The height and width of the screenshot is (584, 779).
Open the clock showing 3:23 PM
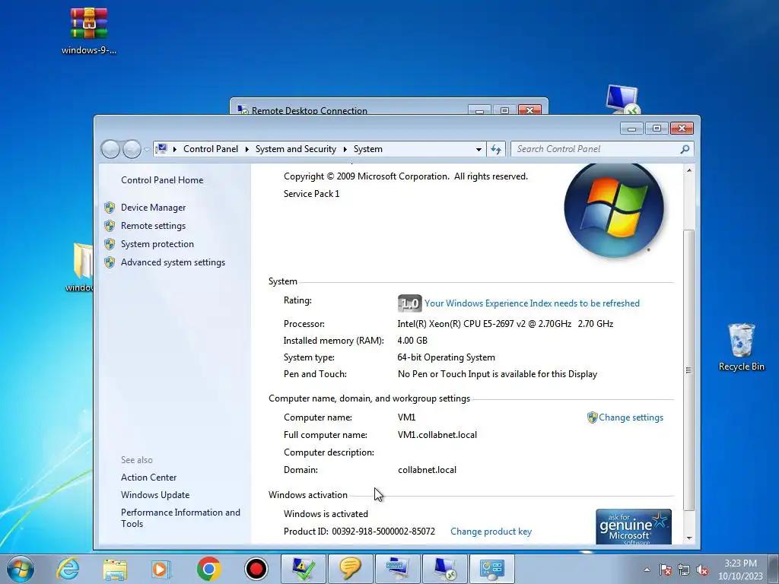click(x=740, y=570)
